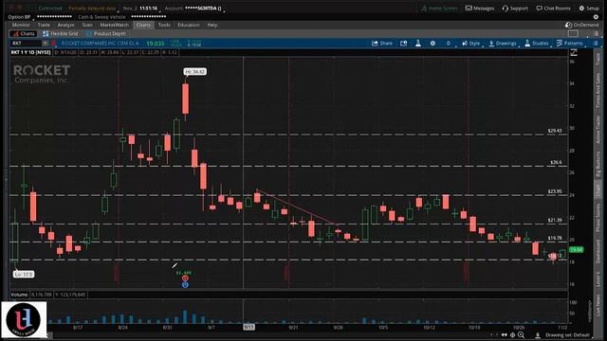Viewport: 607px width, 341px height.
Task: Click the drawing tool icon beside Drawing set
Action: pyautogui.click(x=538, y=334)
